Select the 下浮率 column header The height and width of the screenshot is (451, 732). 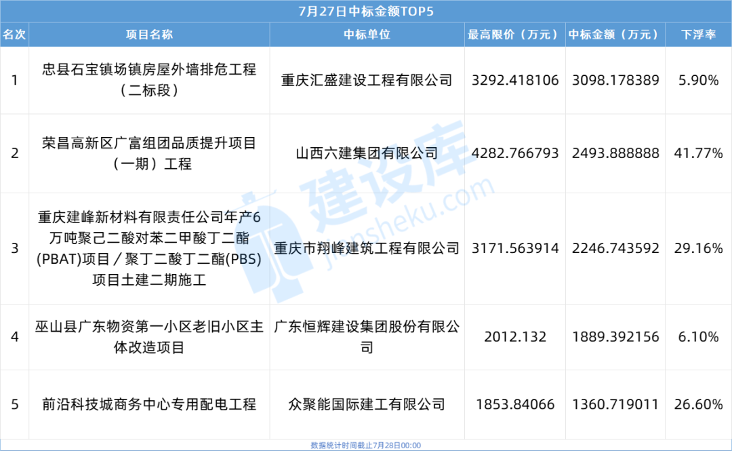click(698, 35)
